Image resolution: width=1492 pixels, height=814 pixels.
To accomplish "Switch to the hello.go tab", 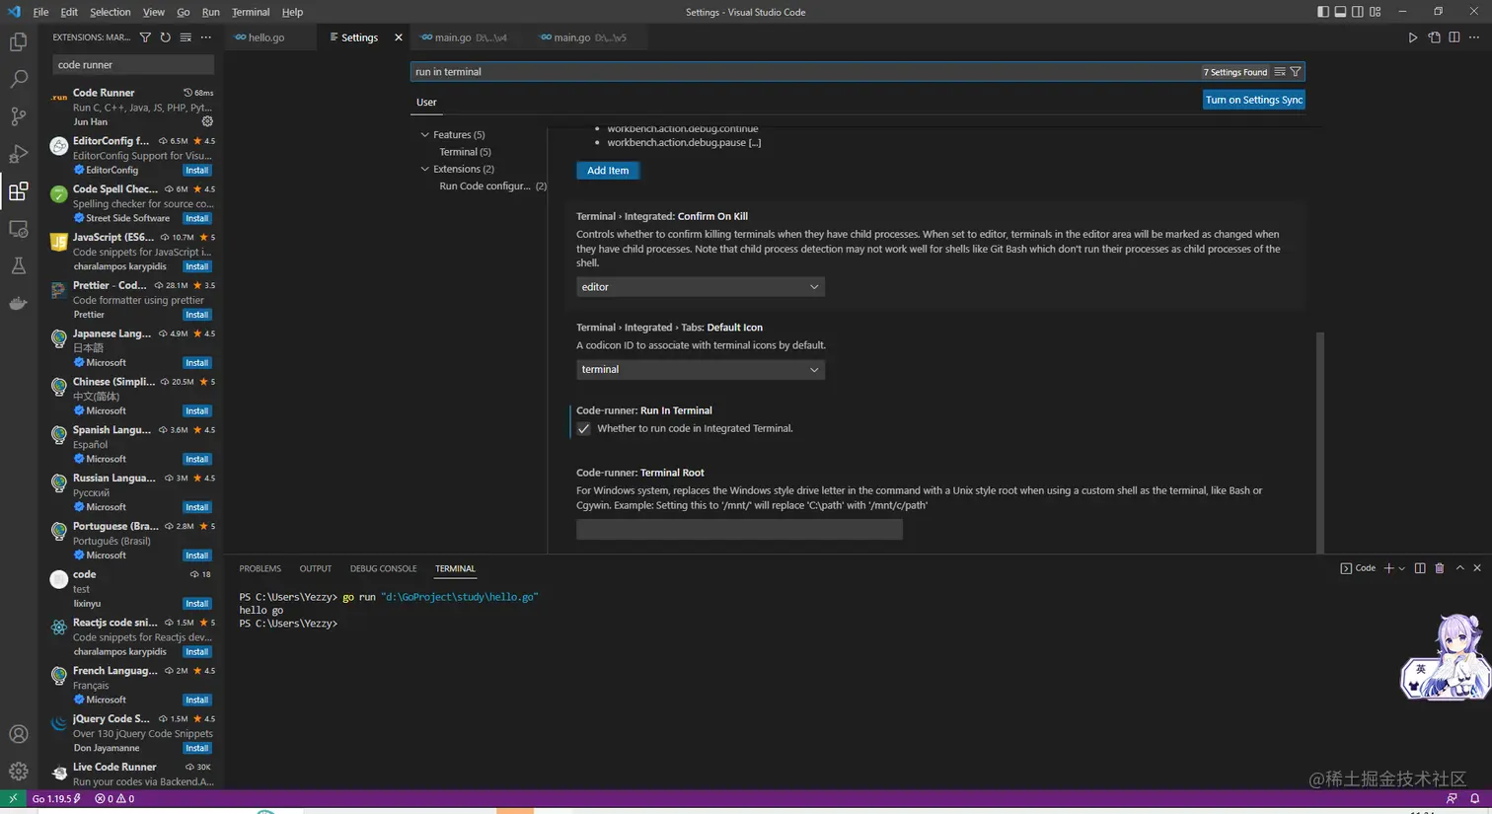I will 266,37.
